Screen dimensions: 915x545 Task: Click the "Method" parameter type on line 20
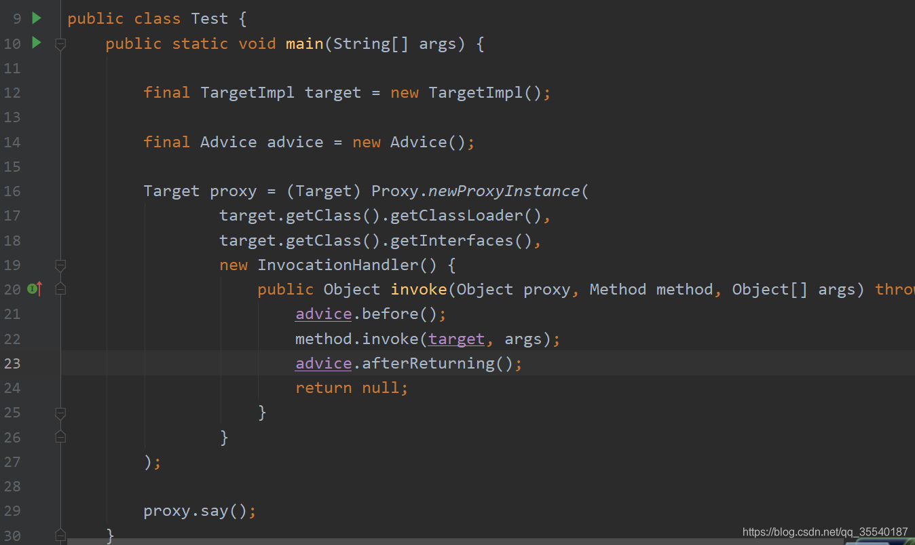618,289
